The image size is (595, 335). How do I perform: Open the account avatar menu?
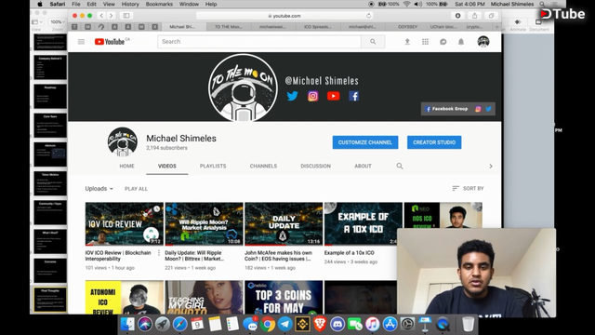coord(483,41)
